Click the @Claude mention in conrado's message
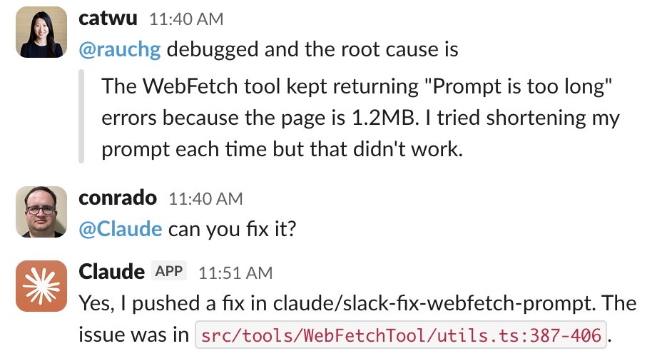Viewport: 662px width, 361px height. (x=120, y=229)
